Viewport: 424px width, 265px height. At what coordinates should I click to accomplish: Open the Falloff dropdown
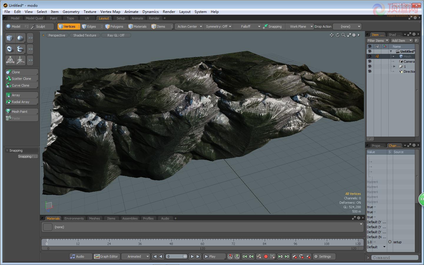[x=248, y=26]
